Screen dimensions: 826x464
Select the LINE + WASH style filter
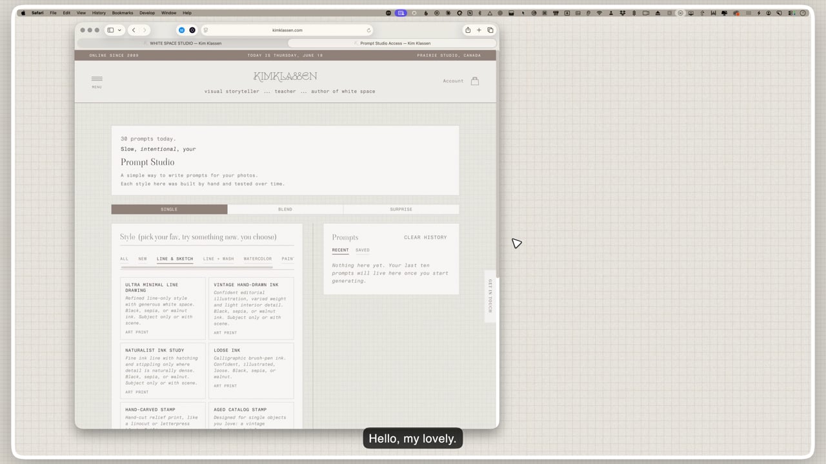point(219,259)
